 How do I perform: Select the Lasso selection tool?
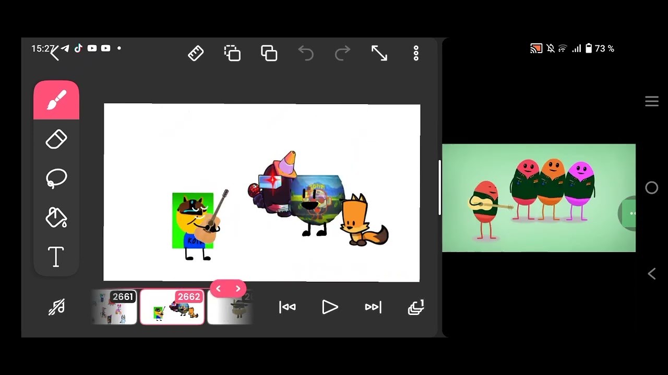[56, 179]
